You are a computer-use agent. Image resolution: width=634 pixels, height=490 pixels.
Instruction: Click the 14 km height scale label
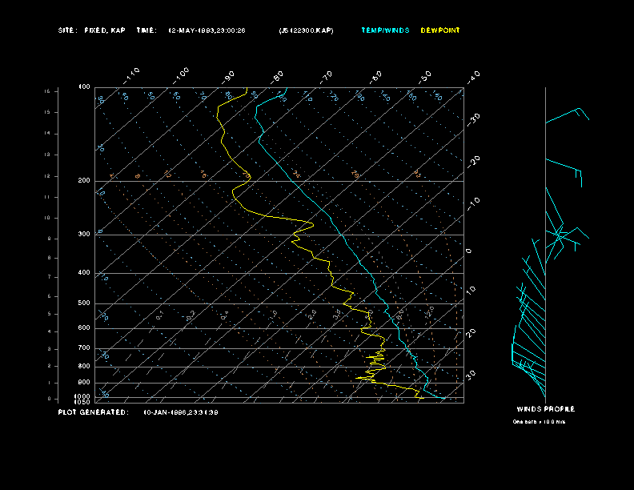[47, 134]
